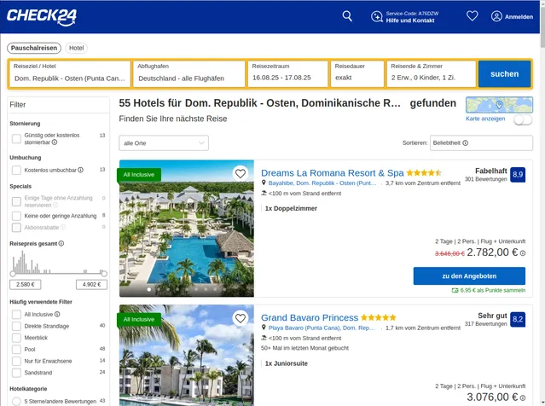Enable the Meerblick checkbox
The image size is (545, 406).
[16, 338]
